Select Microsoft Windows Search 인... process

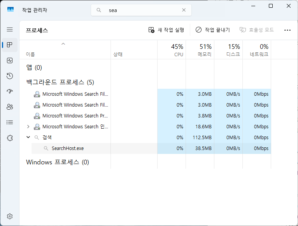[x=145, y=126]
